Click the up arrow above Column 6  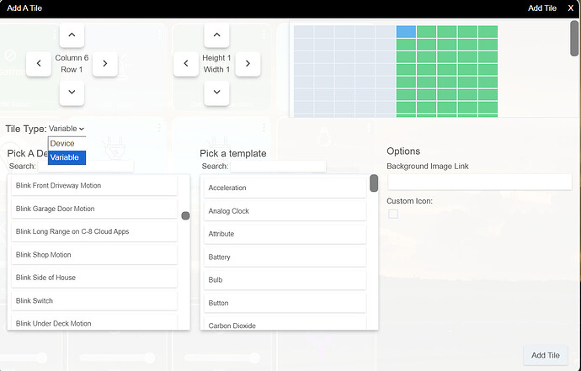tap(72, 34)
